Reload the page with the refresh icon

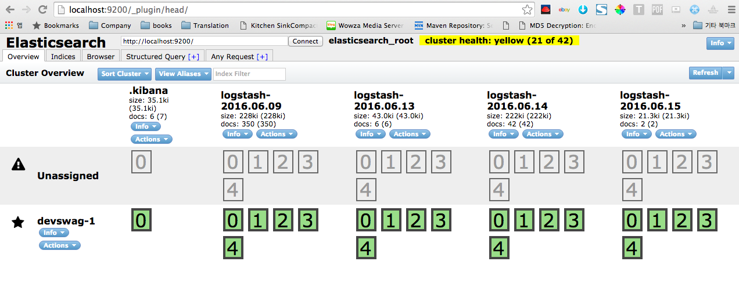[42, 9]
